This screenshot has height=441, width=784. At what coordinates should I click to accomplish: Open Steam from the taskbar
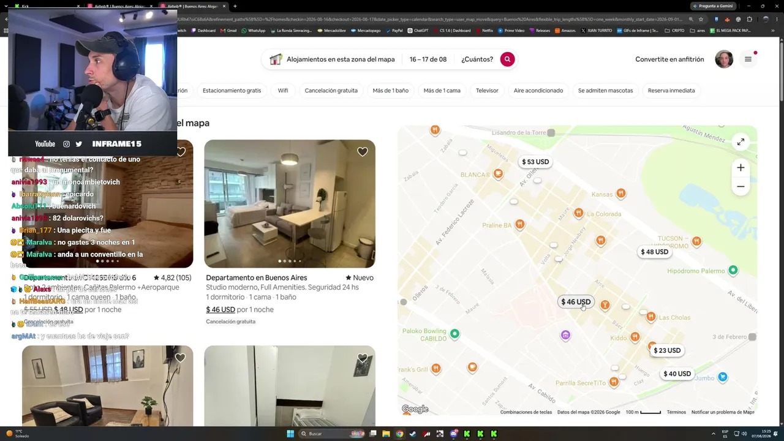click(x=413, y=434)
